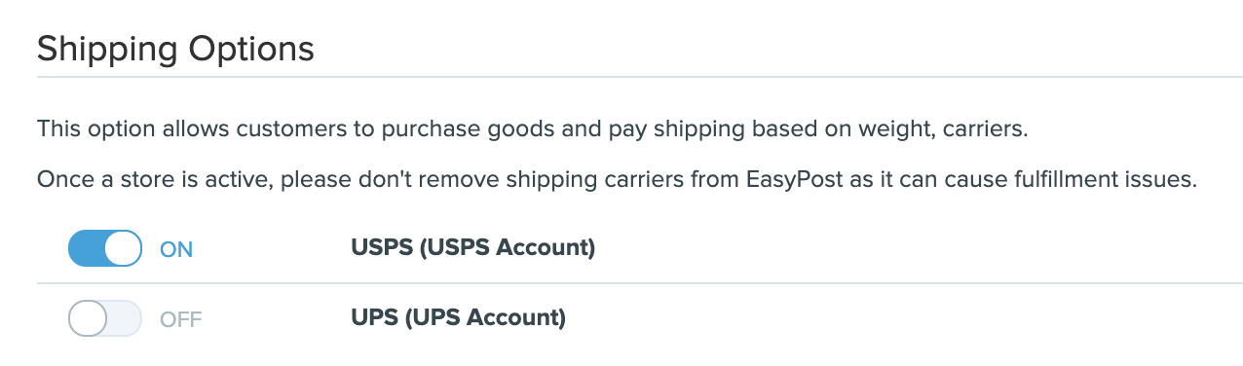Screen dimensions: 1243x366
Task: Click the blue filled track of USPS switch
Action: [86, 248]
